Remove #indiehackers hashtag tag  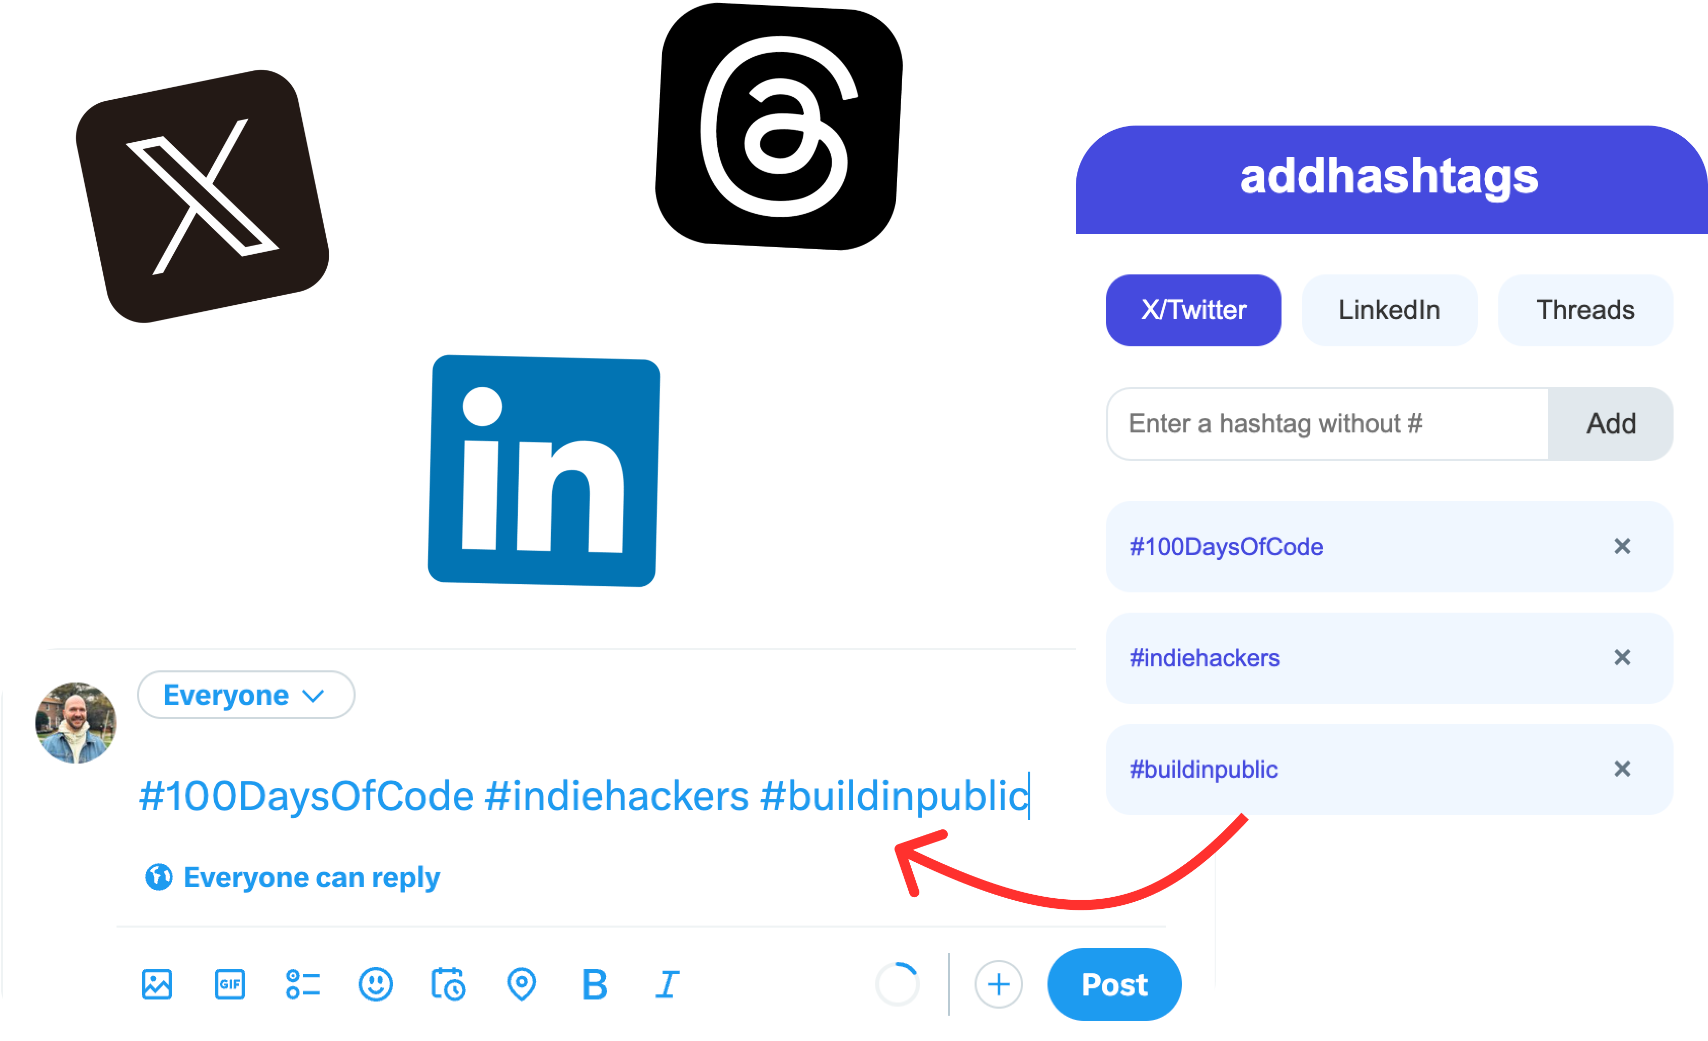point(1621,657)
